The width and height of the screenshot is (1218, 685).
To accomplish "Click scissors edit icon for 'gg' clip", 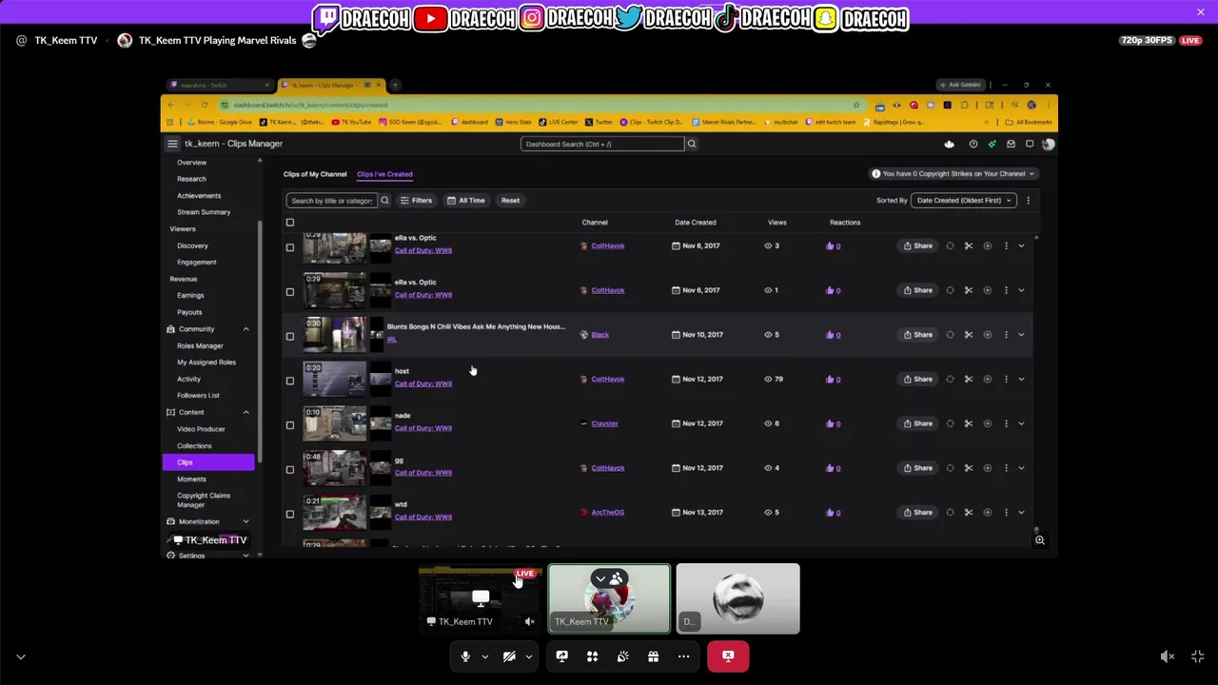I will [969, 468].
